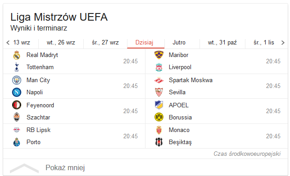
Task: Collapse the list with Pokaż mniej chevron
Action: point(24,168)
